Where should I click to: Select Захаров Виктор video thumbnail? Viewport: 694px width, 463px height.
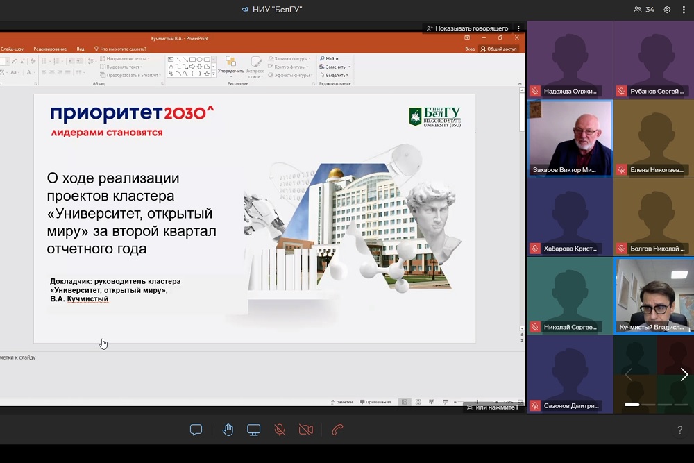click(x=570, y=137)
